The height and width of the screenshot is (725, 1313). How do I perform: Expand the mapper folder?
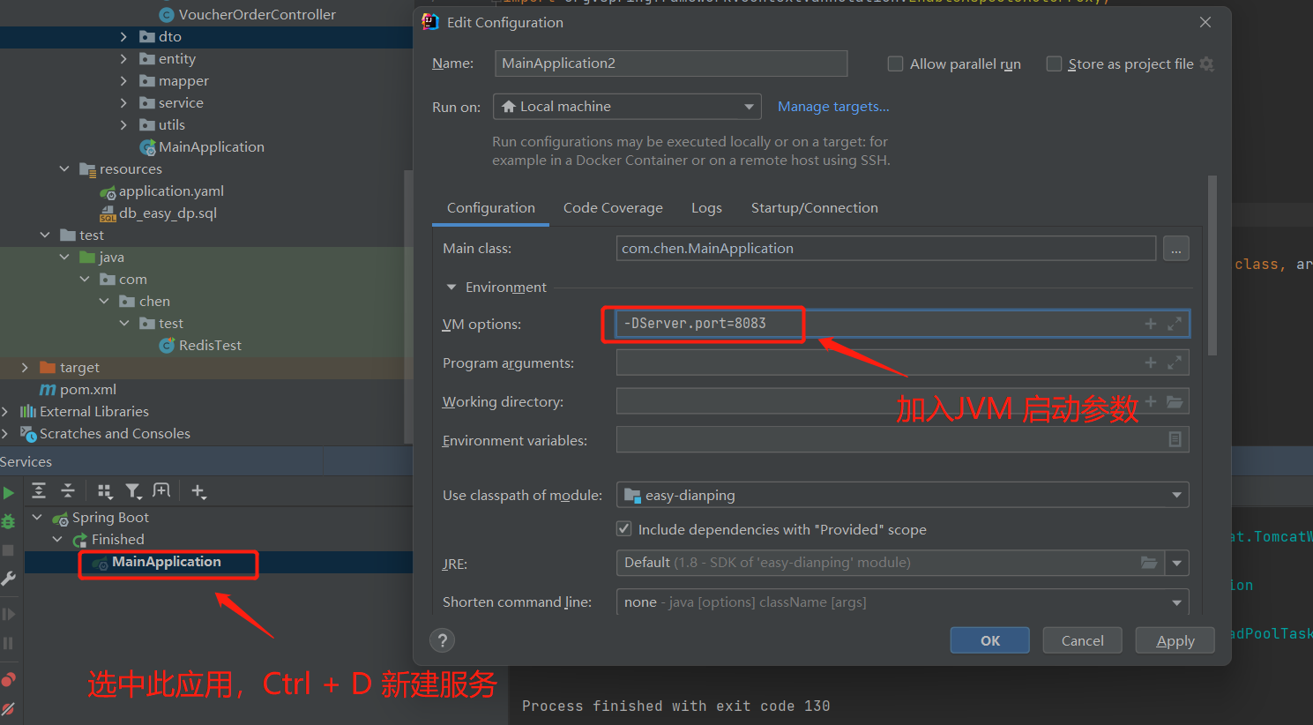tap(123, 81)
